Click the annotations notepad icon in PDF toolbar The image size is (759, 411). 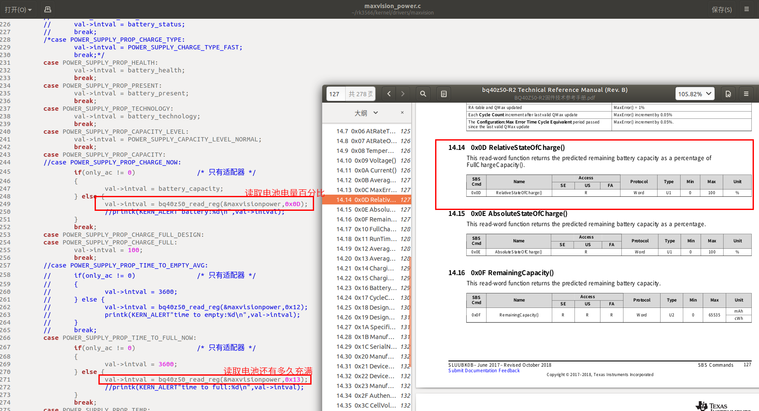[x=444, y=94]
